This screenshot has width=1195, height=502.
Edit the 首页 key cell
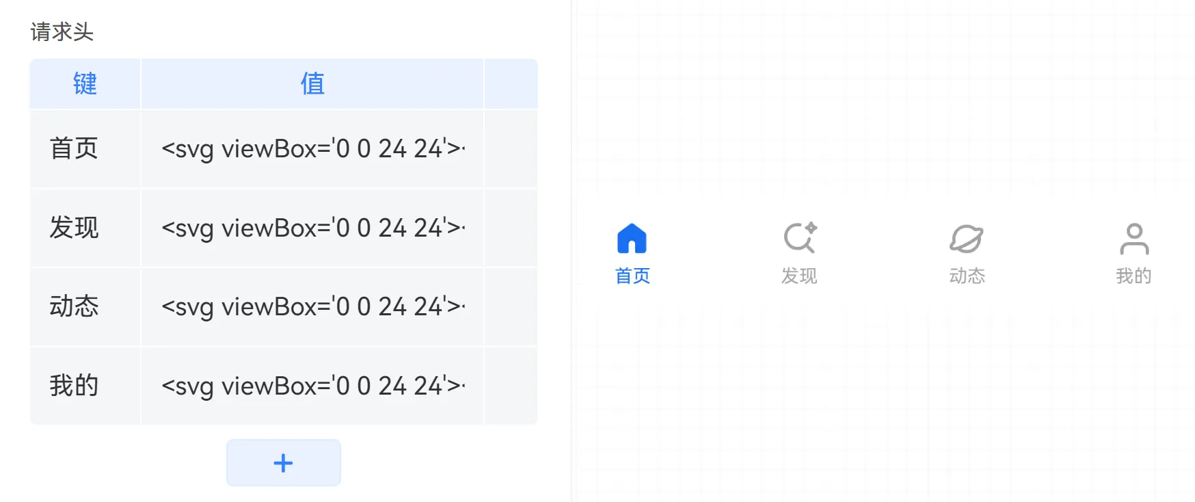pos(85,148)
